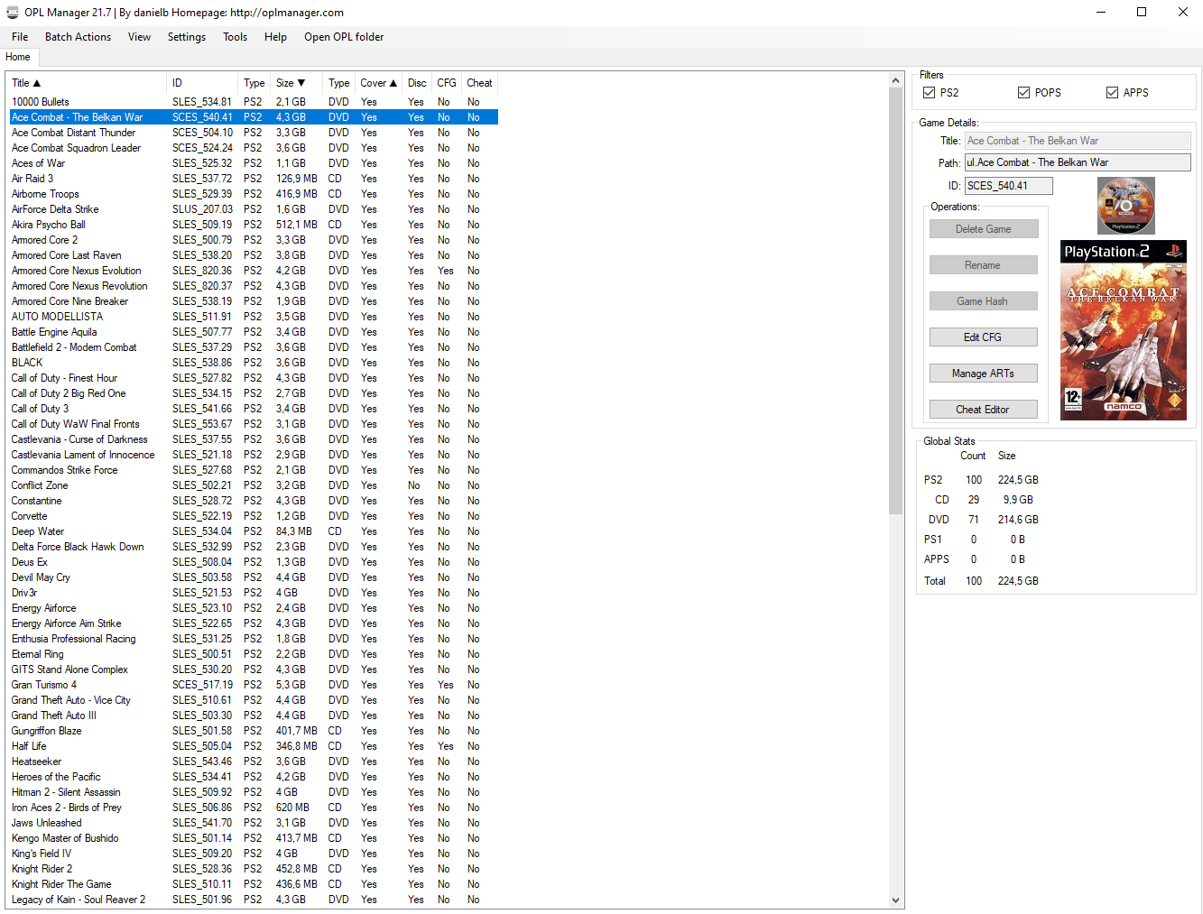Open the View menu
Screen dimensions: 1203x914
click(139, 37)
